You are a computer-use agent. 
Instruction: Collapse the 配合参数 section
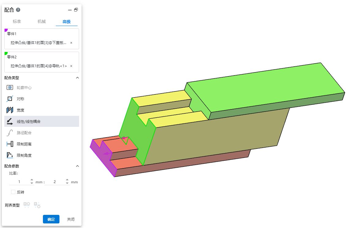[77, 166]
